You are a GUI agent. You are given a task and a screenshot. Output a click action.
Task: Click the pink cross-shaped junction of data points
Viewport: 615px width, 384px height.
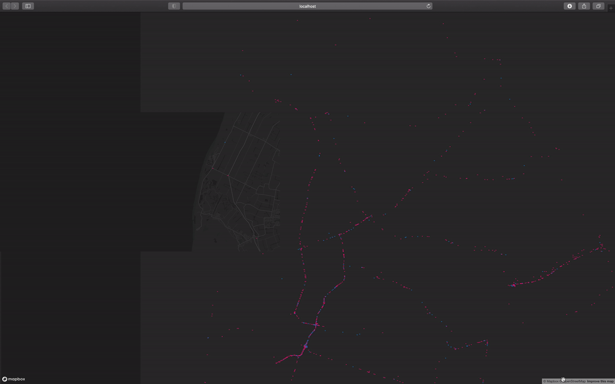pyautogui.click(x=316, y=325)
